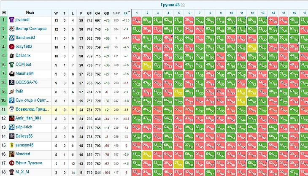This screenshot has width=308, height=176.
Task: Open the ozzy1982 name link
Action: pyautogui.click(x=24, y=46)
